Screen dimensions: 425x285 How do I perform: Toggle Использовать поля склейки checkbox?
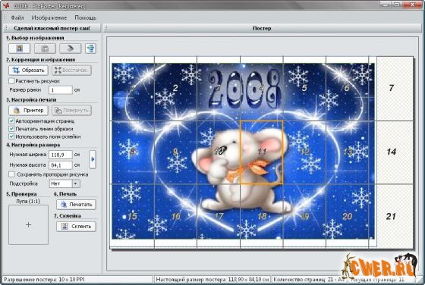click(x=11, y=136)
